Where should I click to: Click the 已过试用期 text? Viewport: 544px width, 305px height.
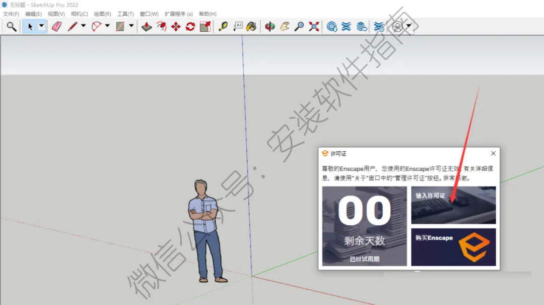pos(365,259)
